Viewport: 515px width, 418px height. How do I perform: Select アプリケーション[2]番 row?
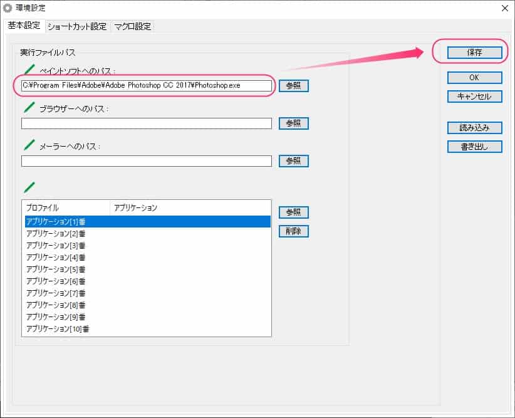click(147, 234)
